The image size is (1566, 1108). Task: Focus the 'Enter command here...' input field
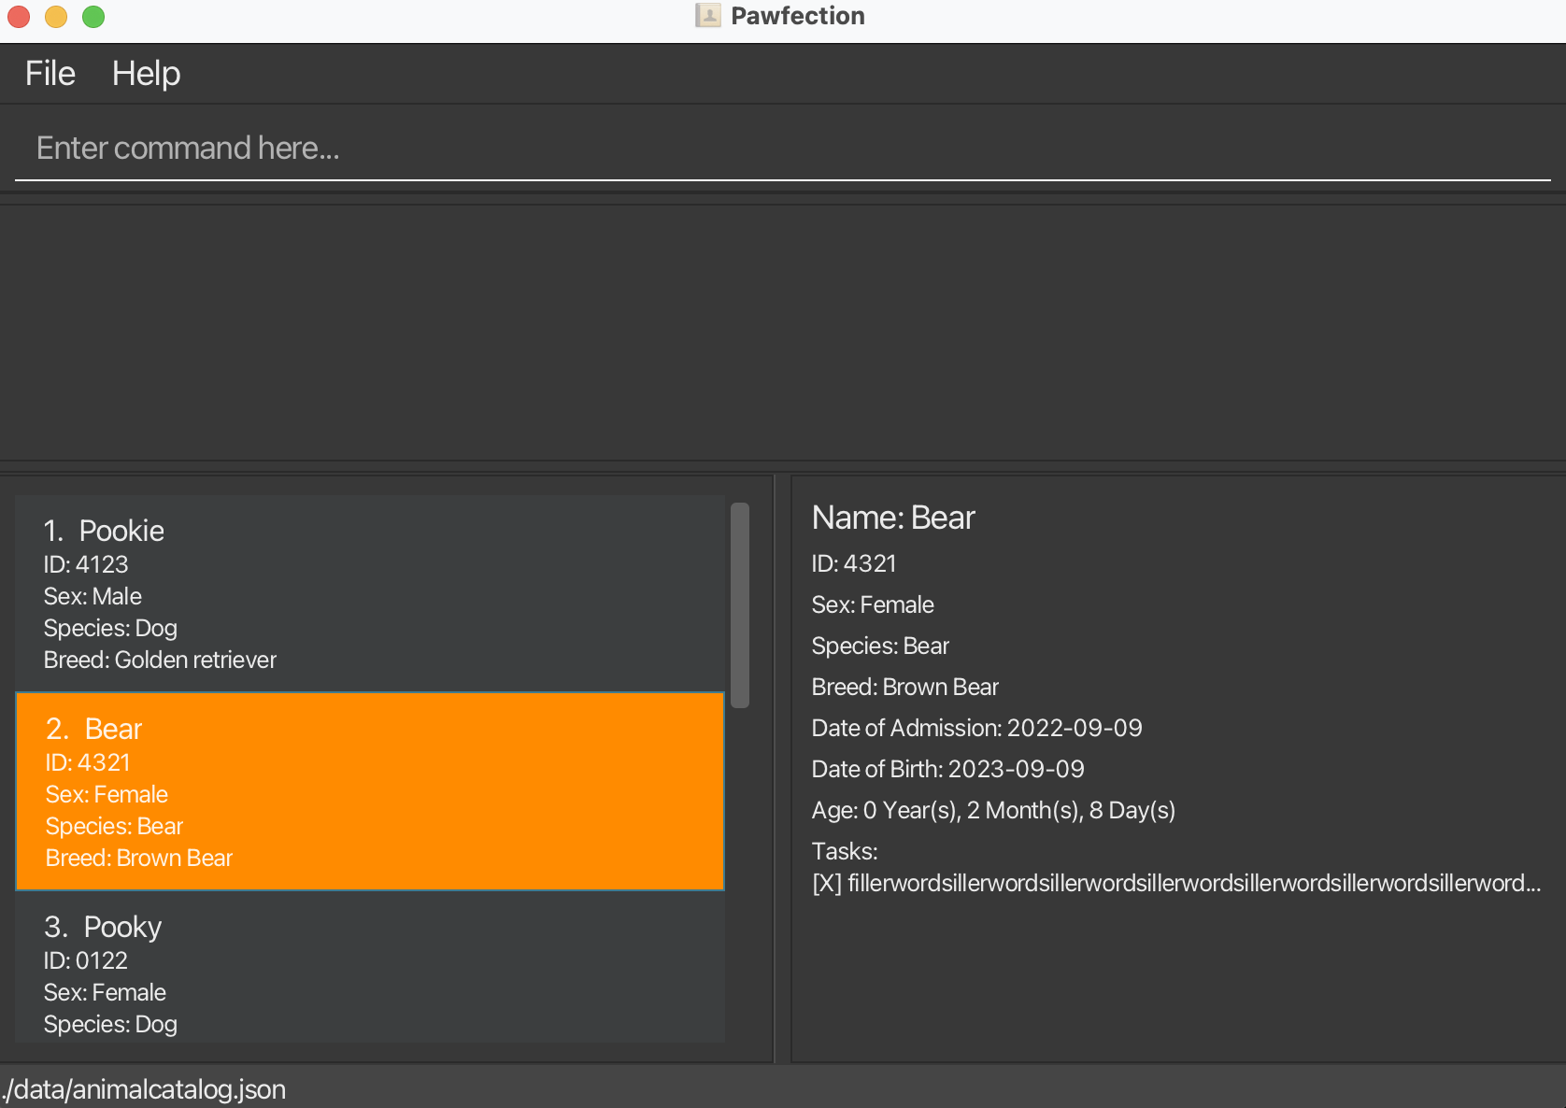pos(783,149)
